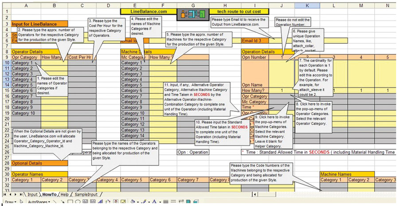Screen dimensions: 399x206
Task: Open the Dash Style icon
Action: coord(173,202)
